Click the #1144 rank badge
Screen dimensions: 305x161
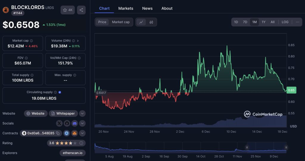pyautogui.click(x=18, y=13)
